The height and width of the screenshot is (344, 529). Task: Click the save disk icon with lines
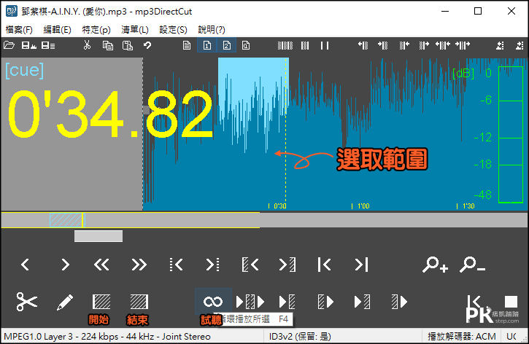coord(48,45)
